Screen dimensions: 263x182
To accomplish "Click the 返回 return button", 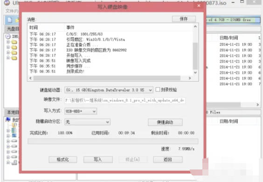I will (168, 159).
